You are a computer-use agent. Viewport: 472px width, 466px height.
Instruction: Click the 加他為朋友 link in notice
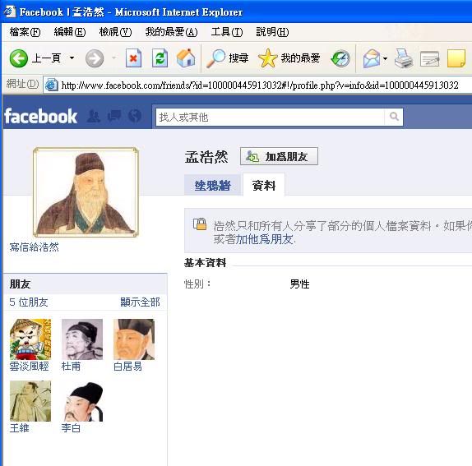pyautogui.click(x=264, y=239)
